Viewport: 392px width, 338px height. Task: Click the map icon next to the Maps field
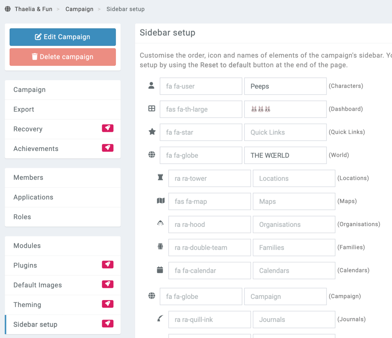click(x=160, y=200)
